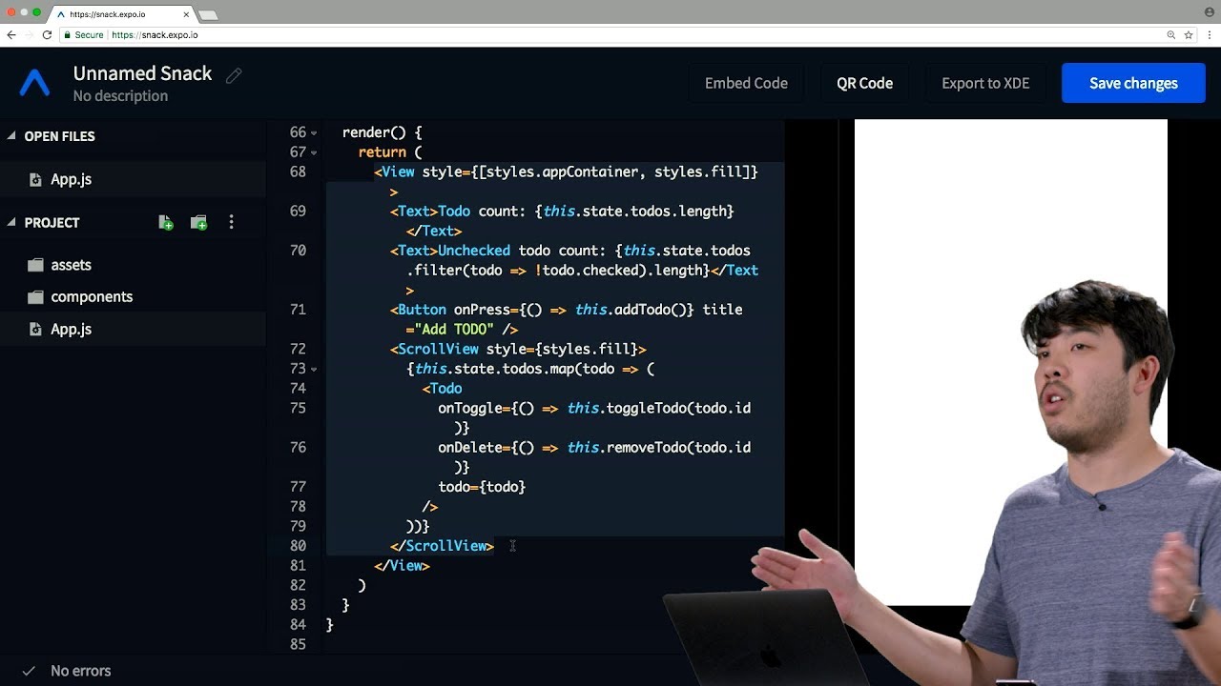
Task: Click the browser back arrow
Action: click(11, 35)
